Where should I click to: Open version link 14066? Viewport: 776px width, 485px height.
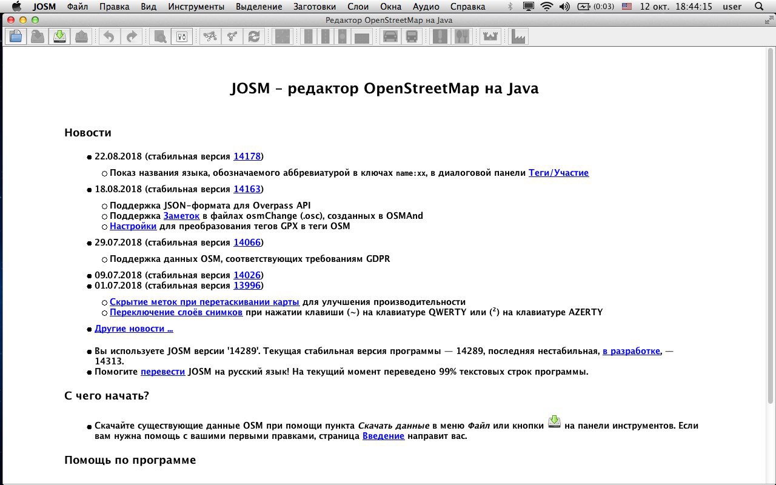(247, 242)
